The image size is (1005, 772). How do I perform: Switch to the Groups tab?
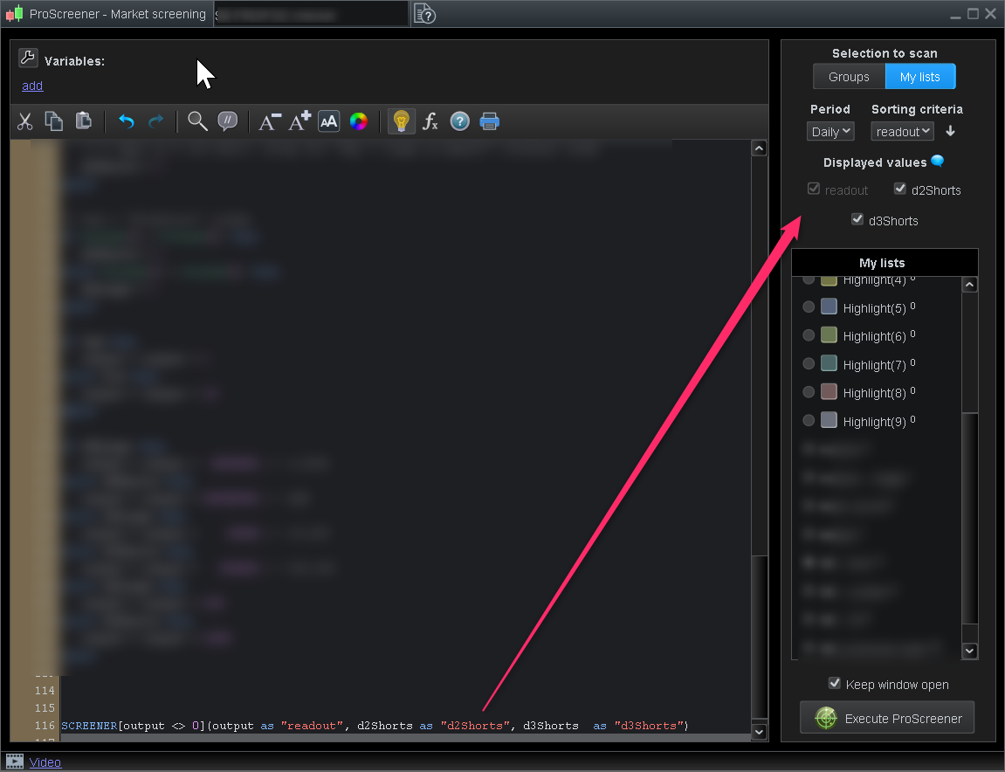tap(849, 77)
